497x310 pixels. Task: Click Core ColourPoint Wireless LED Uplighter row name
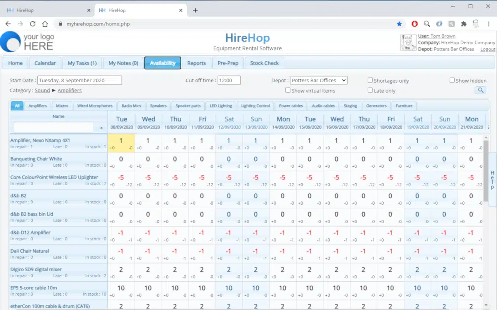[x=54, y=177]
